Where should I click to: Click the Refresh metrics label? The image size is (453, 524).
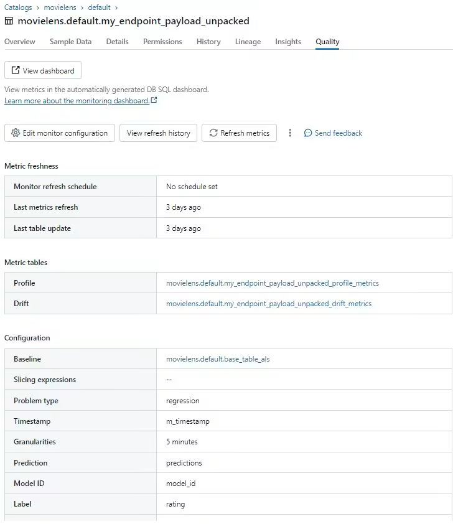[x=245, y=133]
